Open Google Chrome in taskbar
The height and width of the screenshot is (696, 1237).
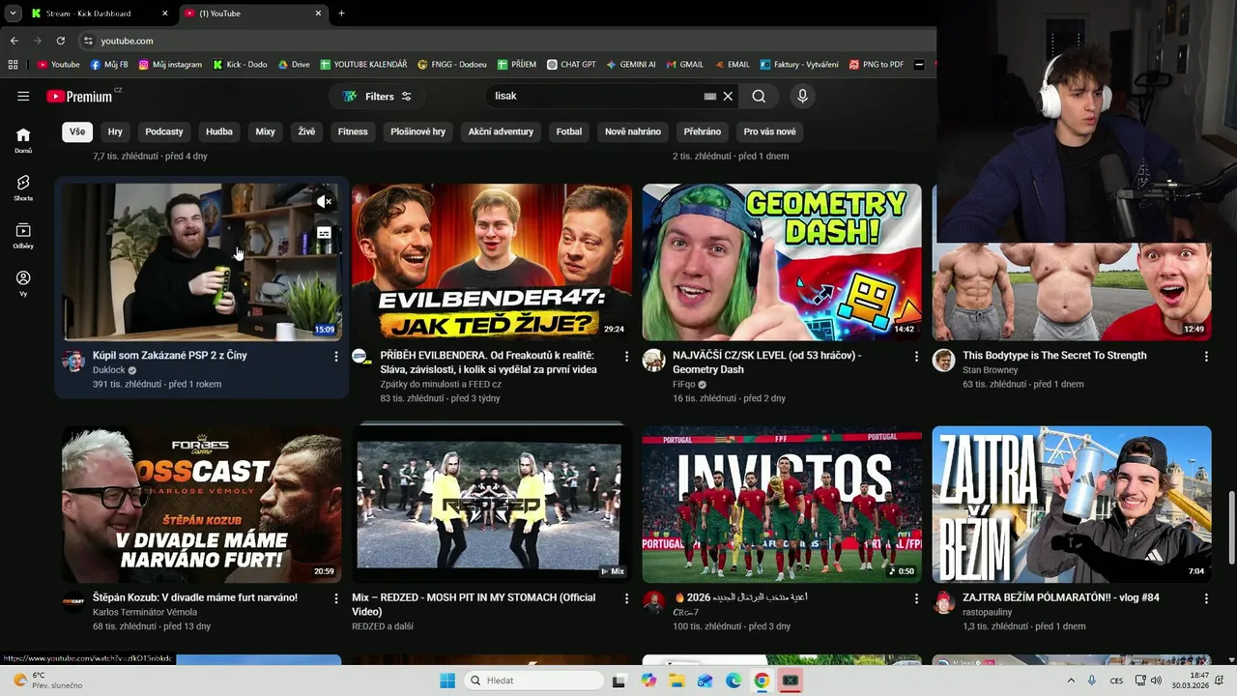[x=762, y=681]
